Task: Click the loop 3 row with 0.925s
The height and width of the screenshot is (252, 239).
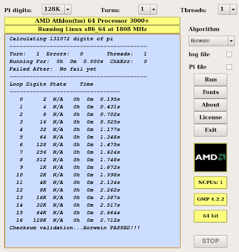Action: [x=70, y=122]
